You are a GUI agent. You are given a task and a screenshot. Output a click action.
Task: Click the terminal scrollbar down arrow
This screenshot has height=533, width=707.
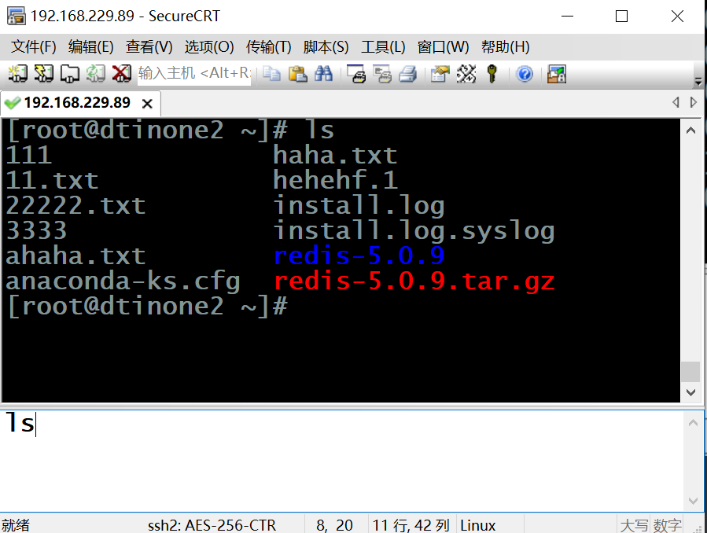coord(690,392)
